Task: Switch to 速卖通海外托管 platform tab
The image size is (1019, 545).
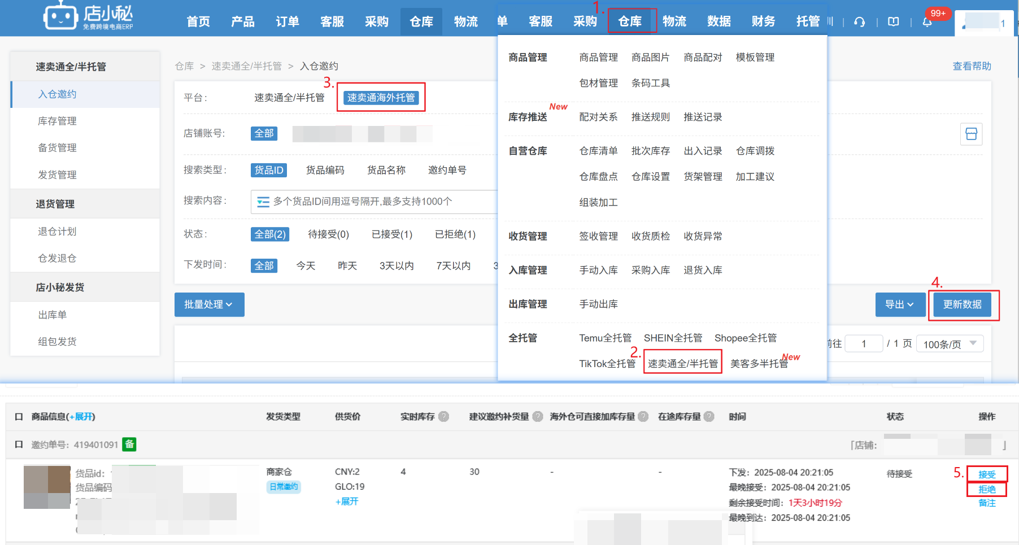Action: 381,98
